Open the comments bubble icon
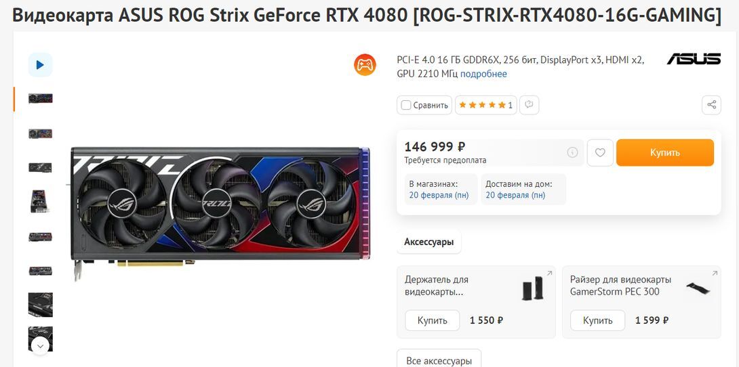The width and height of the screenshot is (739, 367). pyautogui.click(x=530, y=105)
